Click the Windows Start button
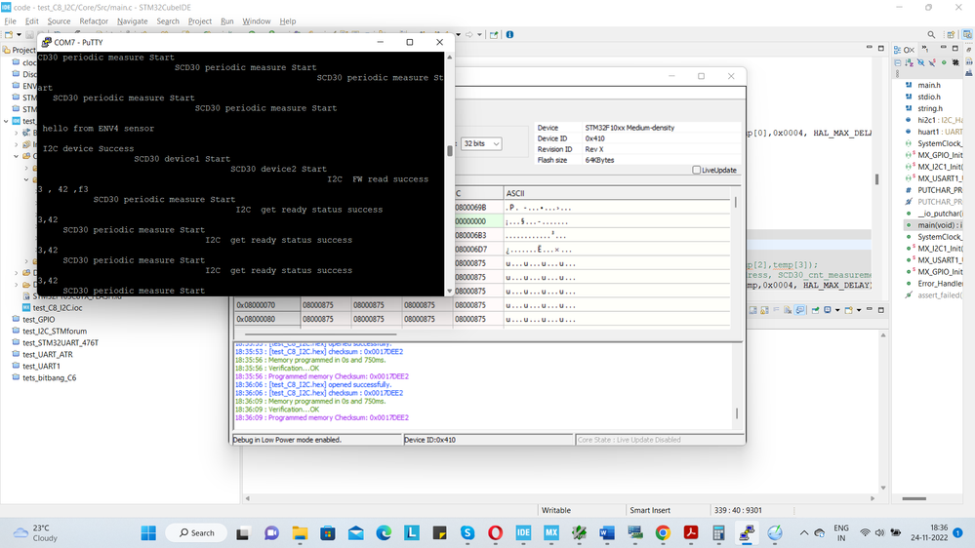The width and height of the screenshot is (975, 548). [x=148, y=533]
